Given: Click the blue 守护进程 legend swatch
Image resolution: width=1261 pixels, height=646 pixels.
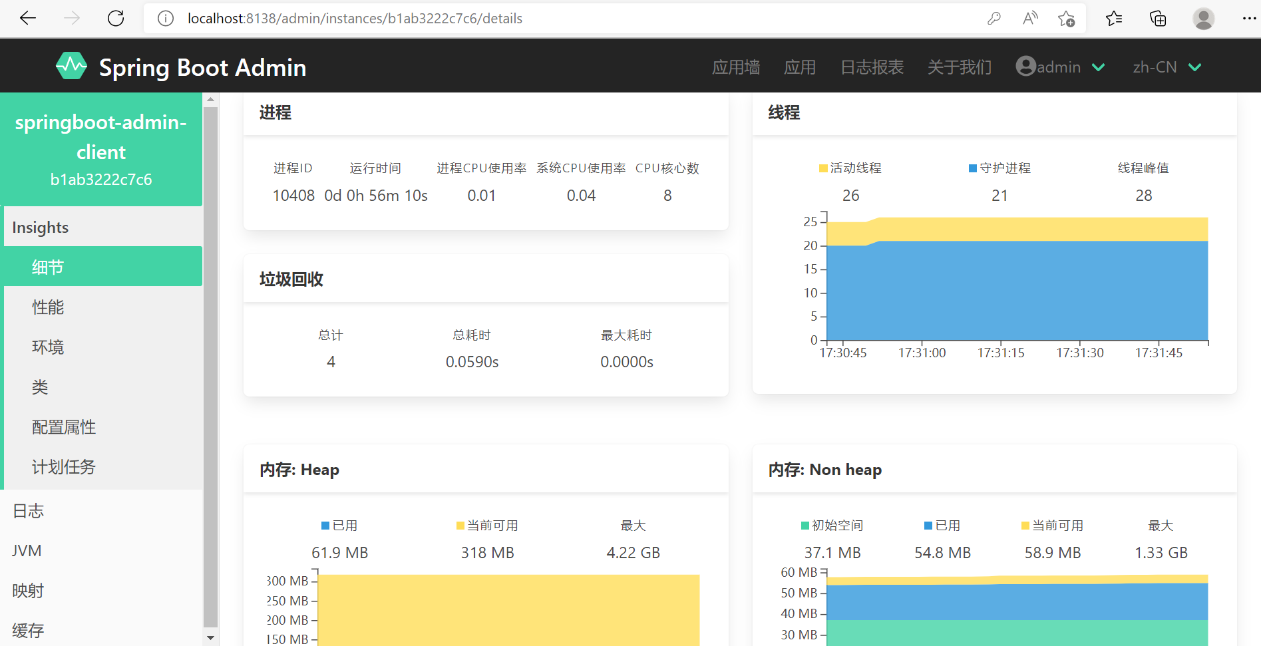Looking at the screenshot, I should (973, 168).
